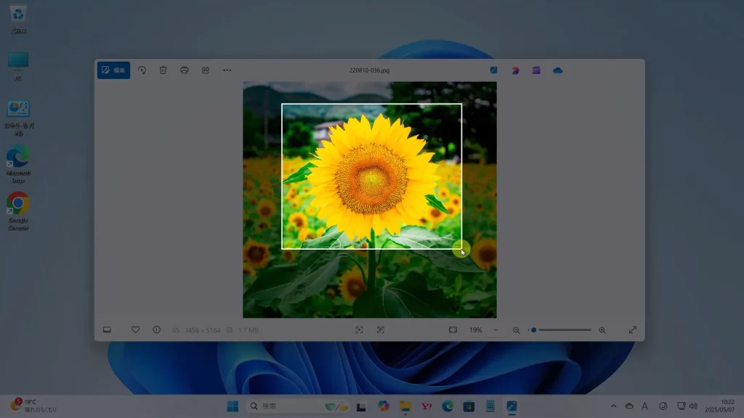Screen dimensions: 744x418
Task: Click the sunflower photo in the viewer
Action: click(x=370, y=200)
